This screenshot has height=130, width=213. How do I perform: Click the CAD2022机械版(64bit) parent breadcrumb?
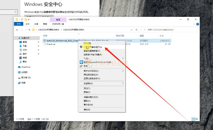(49, 30)
